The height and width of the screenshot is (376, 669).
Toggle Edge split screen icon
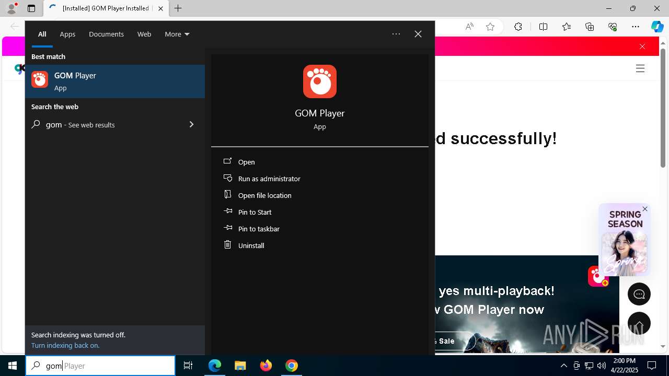click(x=543, y=27)
